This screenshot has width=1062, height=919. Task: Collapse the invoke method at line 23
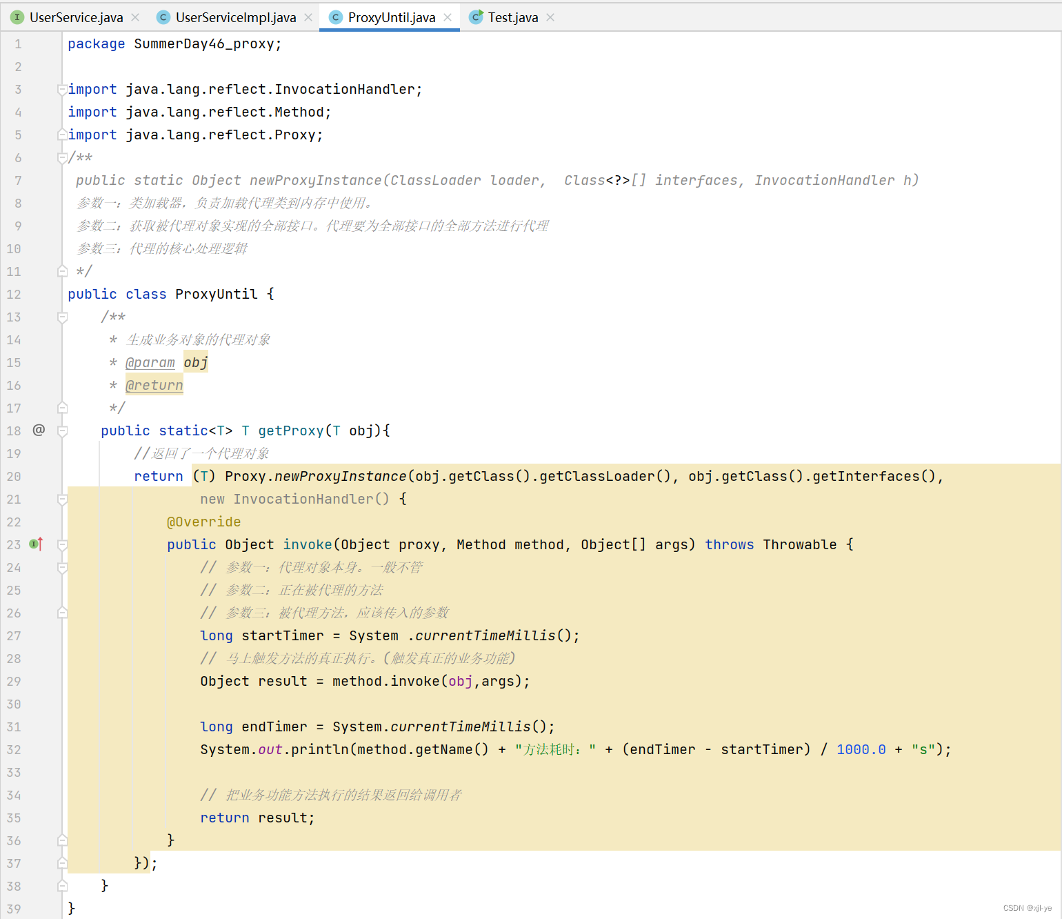[62, 544]
